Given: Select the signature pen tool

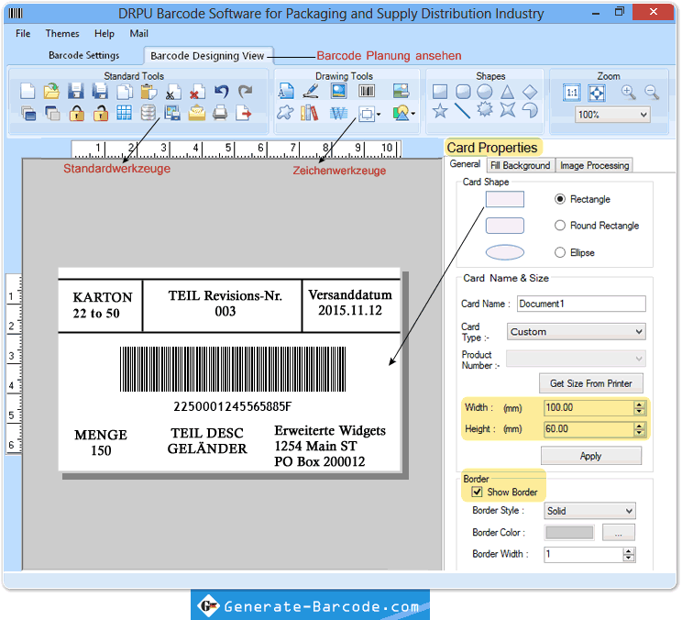Looking at the screenshot, I should coord(311,91).
